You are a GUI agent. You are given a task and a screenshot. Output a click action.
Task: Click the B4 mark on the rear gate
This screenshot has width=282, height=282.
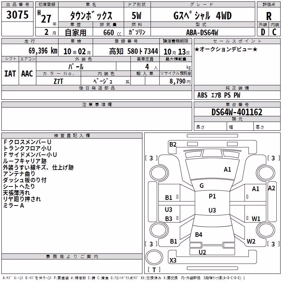click(199, 234)
